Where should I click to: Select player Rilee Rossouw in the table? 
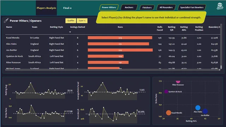13,62
